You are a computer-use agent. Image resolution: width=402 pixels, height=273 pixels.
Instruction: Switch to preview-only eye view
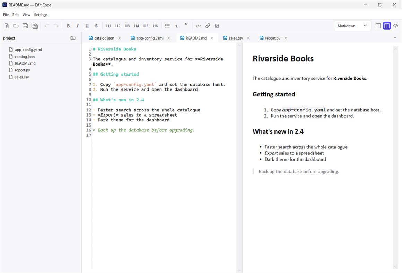click(396, 26)
